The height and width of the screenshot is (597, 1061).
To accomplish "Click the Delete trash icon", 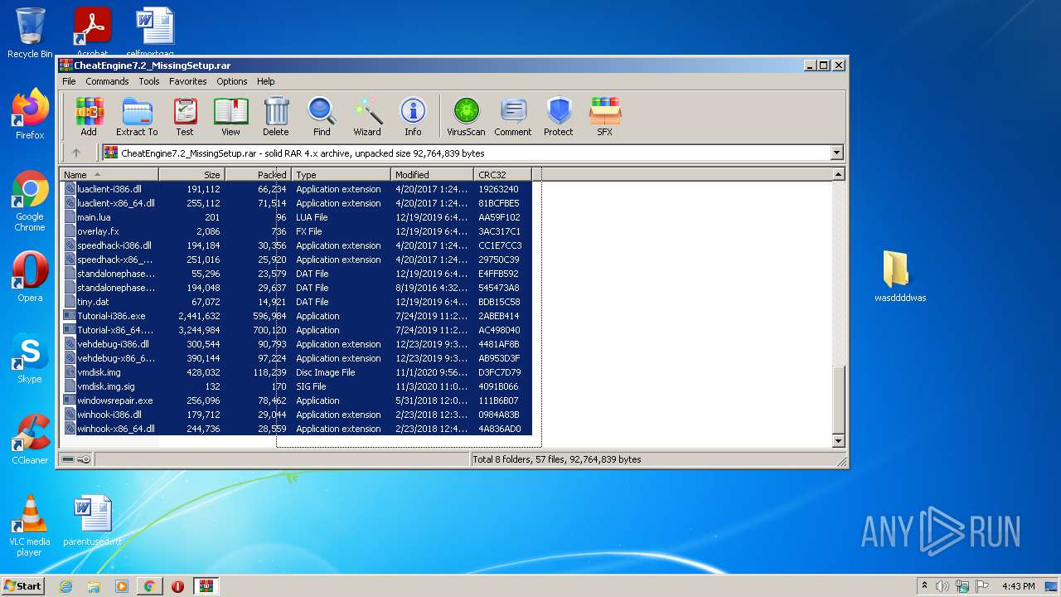I will click(x=276, y=117).
